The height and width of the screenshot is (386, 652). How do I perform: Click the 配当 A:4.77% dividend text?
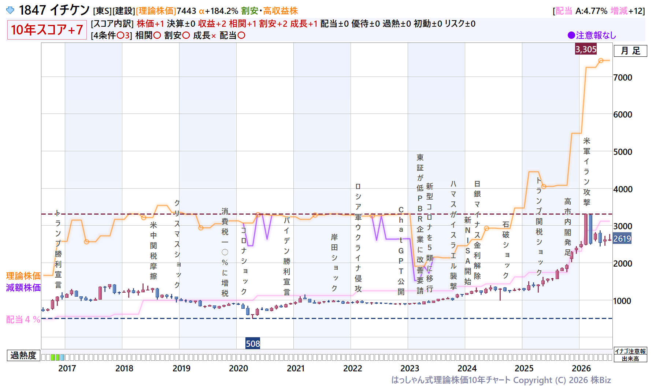[x=582, y=11]
